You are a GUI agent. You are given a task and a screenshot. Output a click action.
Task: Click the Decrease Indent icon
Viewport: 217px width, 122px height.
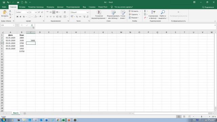click(57, 17)
